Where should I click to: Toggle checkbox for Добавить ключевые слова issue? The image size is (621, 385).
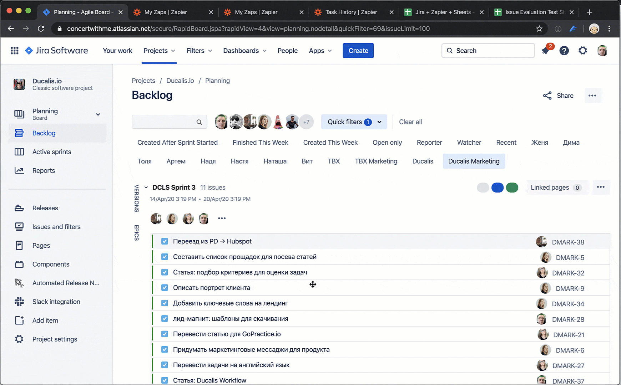(x=165, y=303)
